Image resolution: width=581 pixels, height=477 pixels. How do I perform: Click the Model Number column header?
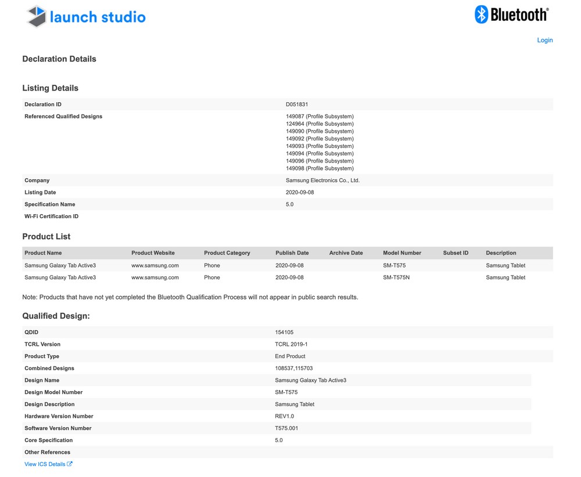click(x=402, y=253)
